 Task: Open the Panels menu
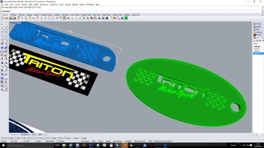click(82, 4)
